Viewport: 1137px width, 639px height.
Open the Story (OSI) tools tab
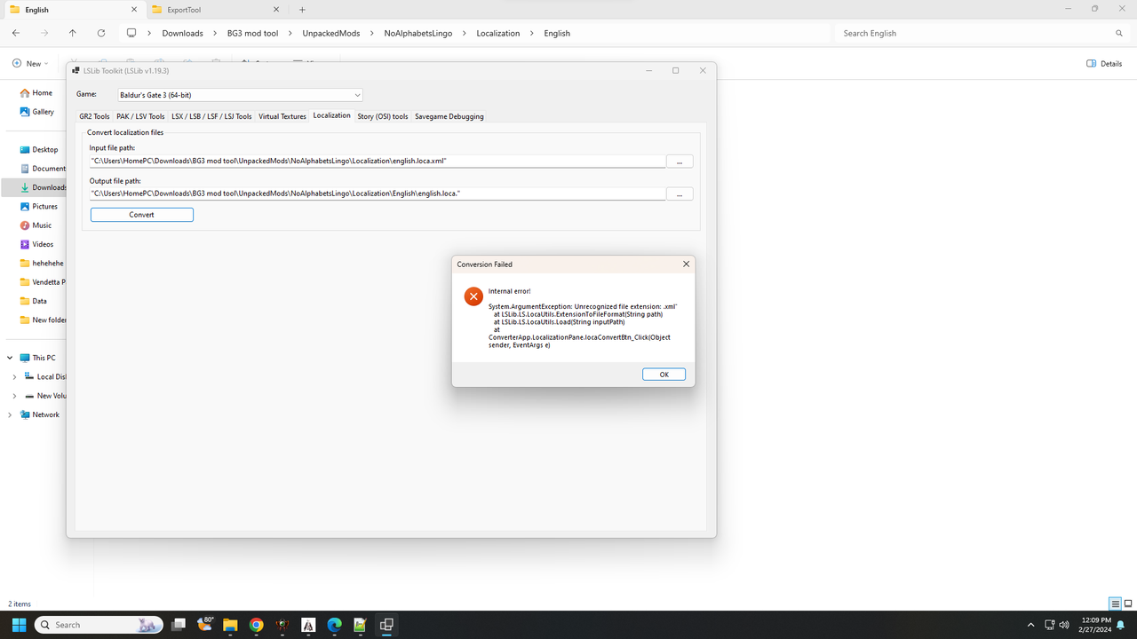383,116
